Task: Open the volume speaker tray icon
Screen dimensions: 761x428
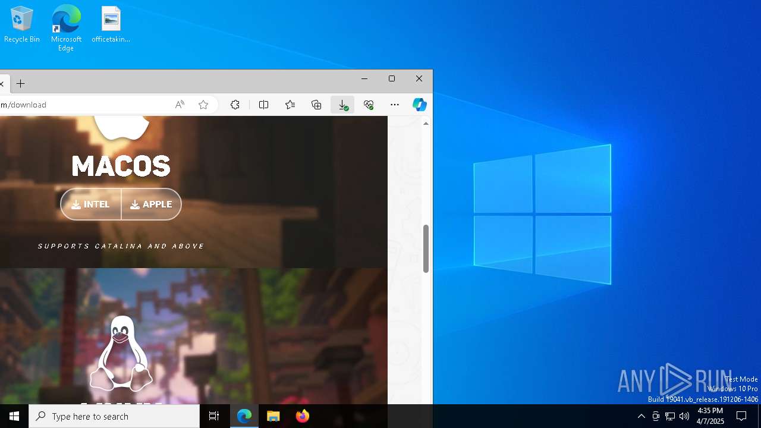Action: tap(684, 416)
